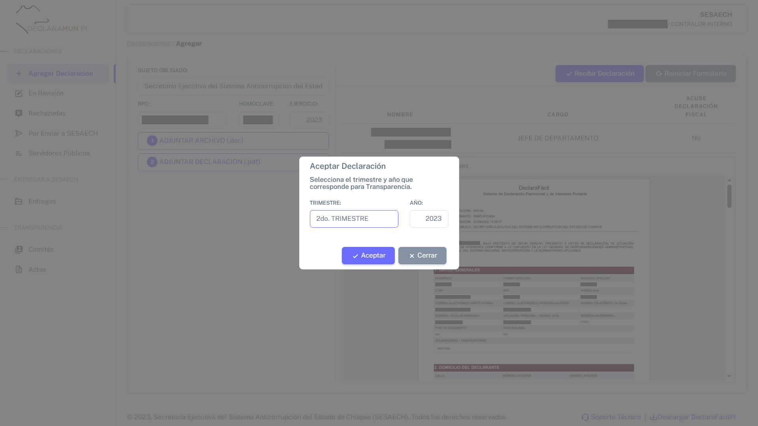Screen dimensions: 758x426
Task: Open the Soporte Técnico link
Action: (611, 417)
